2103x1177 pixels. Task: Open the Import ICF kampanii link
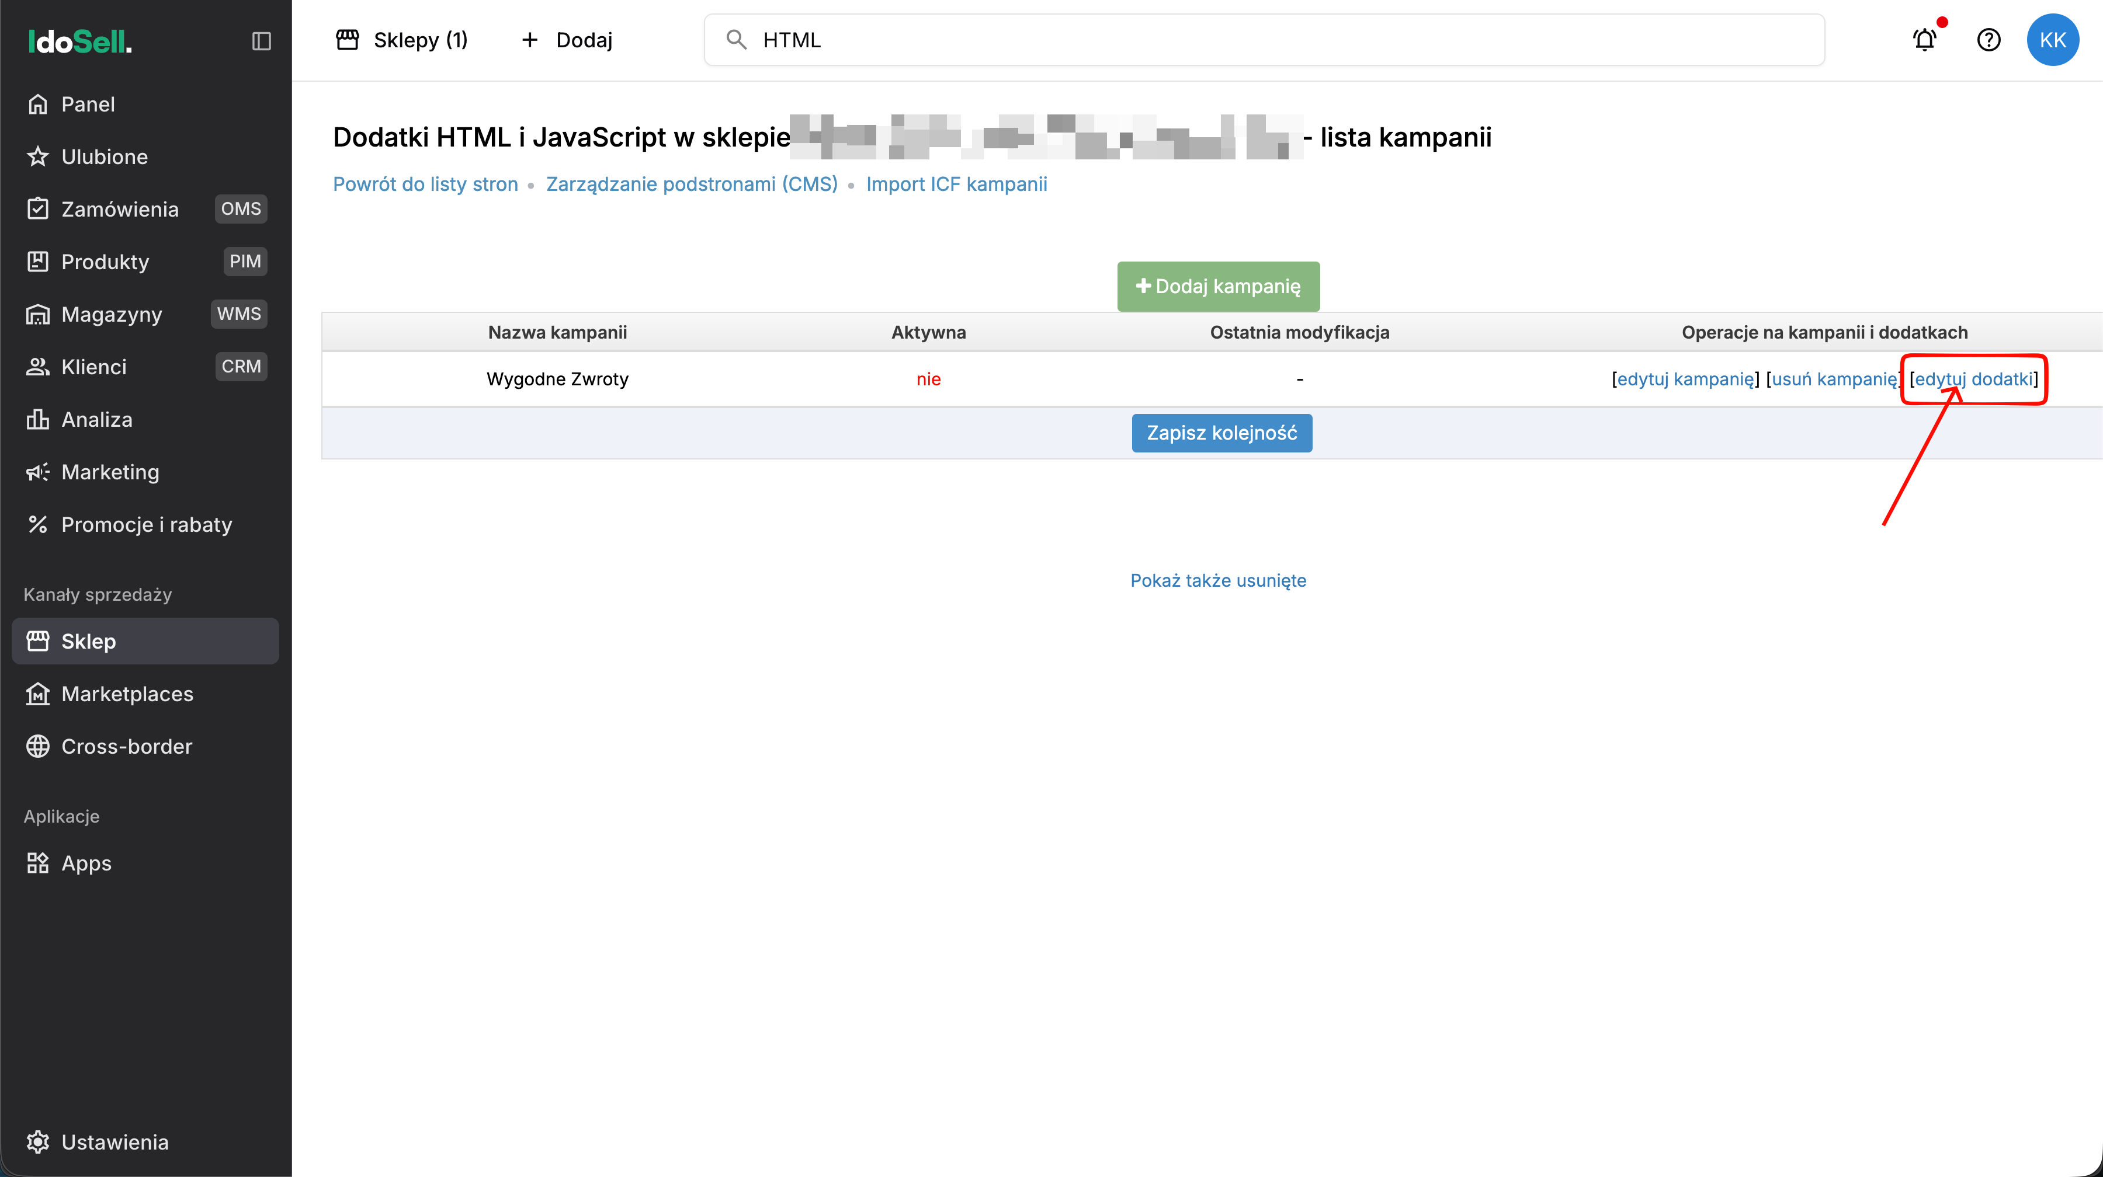[x=957, y=184]
